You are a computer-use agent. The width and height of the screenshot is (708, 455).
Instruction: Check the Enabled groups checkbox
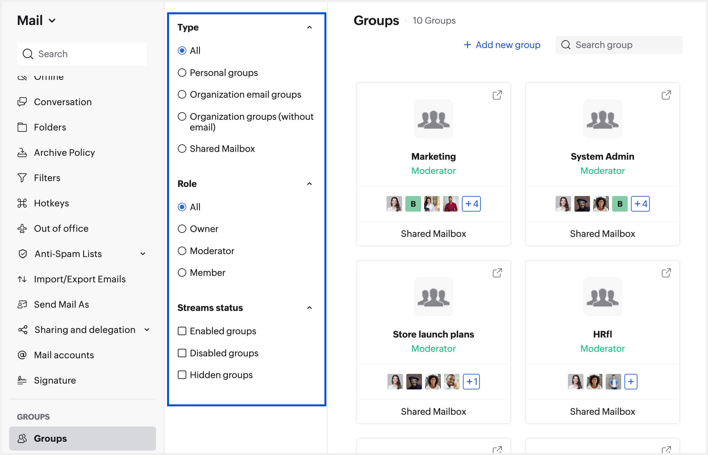click(x=182, y=331)
